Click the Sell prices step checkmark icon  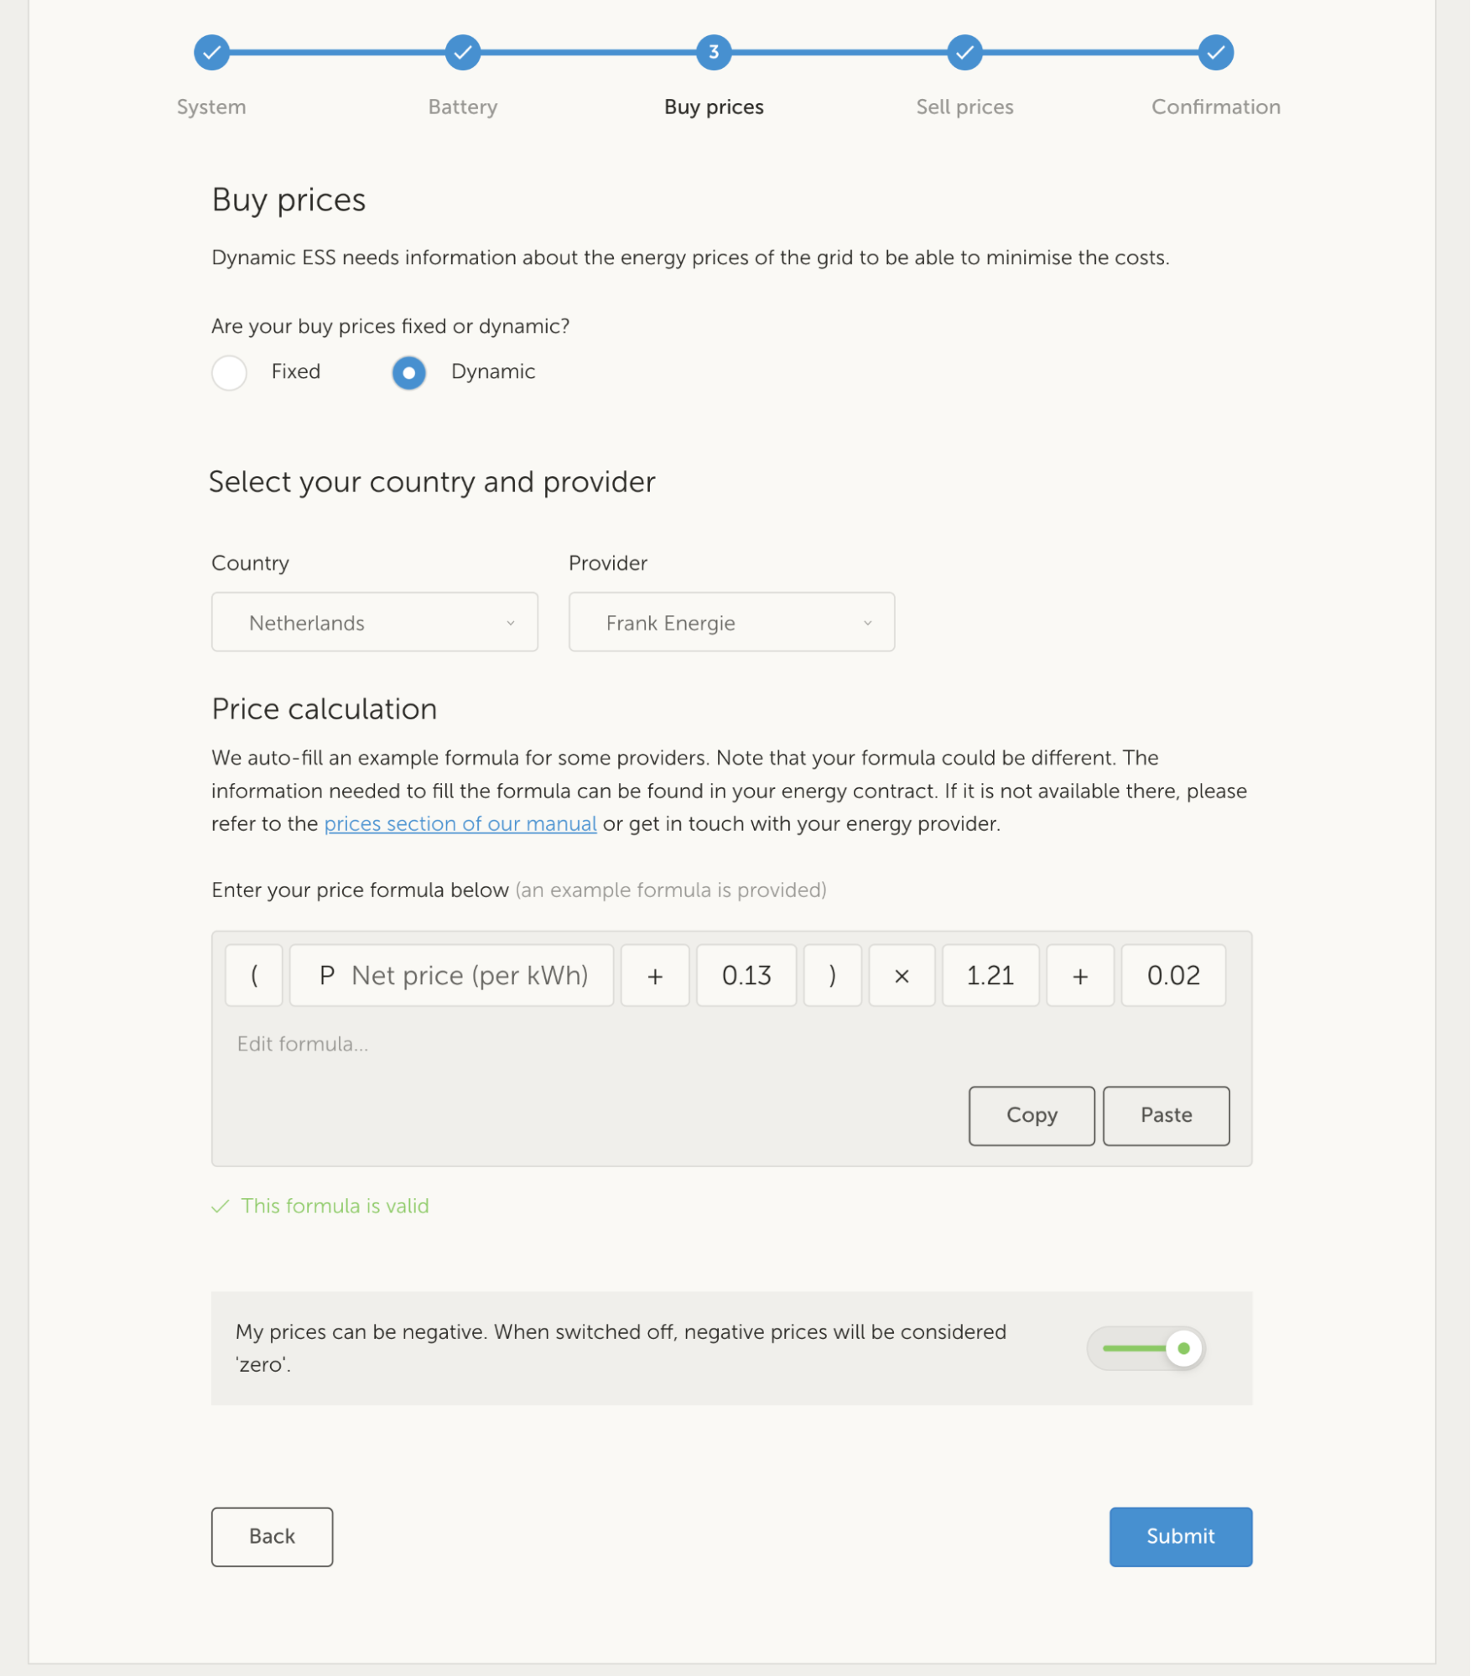tap(964, 53)
